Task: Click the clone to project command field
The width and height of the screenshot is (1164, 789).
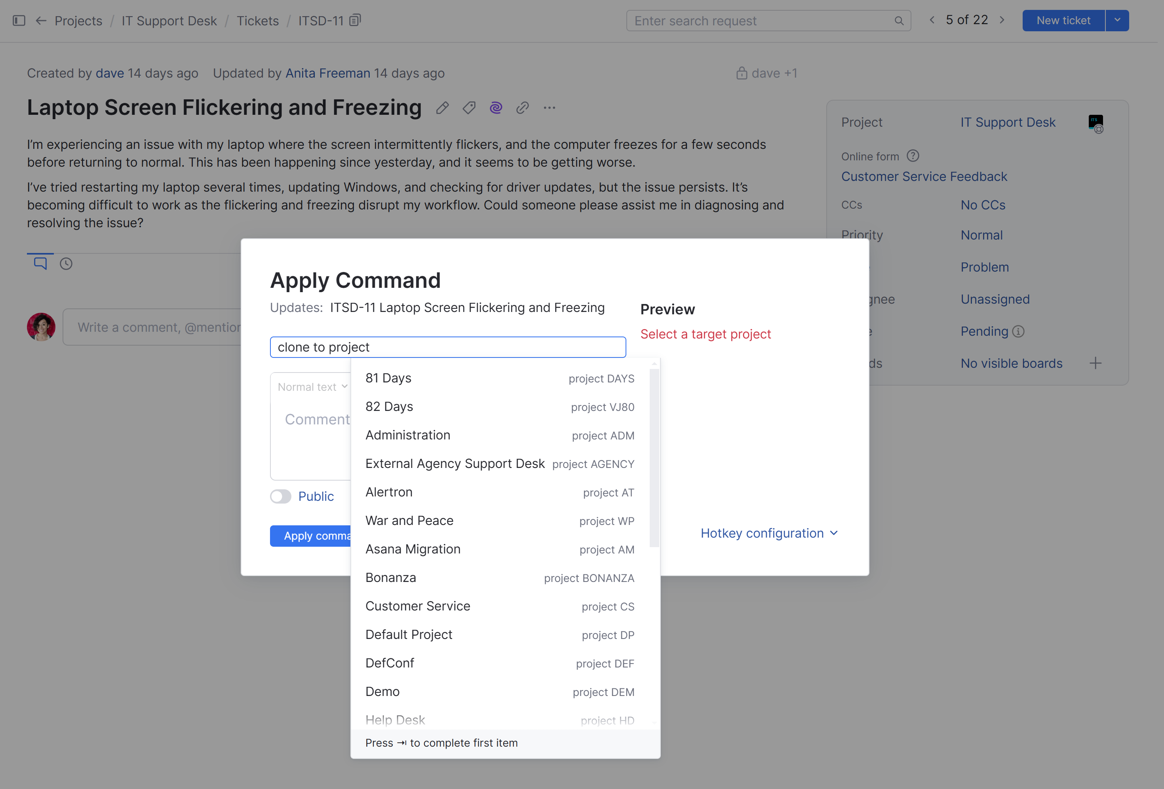Action: point(447,347)
